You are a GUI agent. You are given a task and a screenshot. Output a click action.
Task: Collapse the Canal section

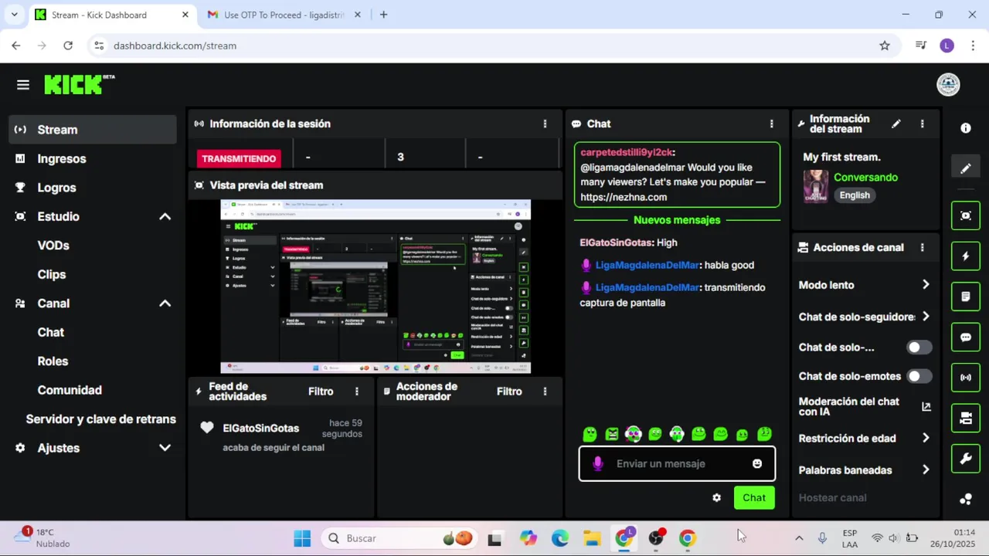point(165,303)
